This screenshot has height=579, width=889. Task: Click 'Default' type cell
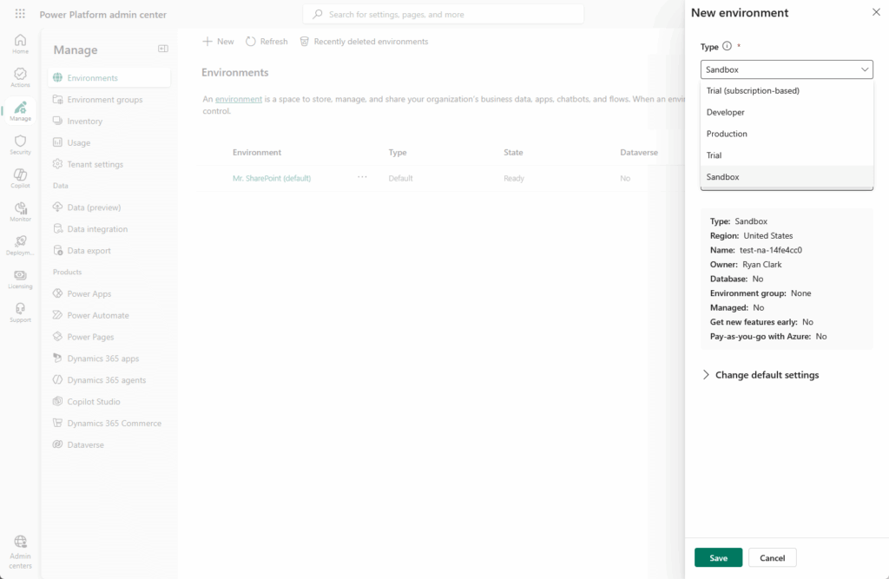[400, 178]
